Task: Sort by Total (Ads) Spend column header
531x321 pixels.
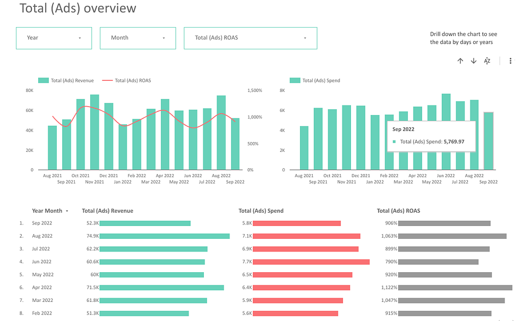Action: pos(261,211)
